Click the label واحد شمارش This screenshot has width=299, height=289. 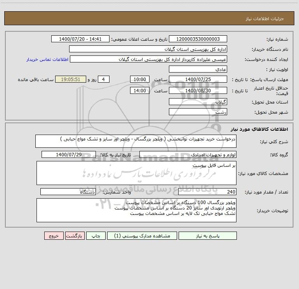point(117,192)
